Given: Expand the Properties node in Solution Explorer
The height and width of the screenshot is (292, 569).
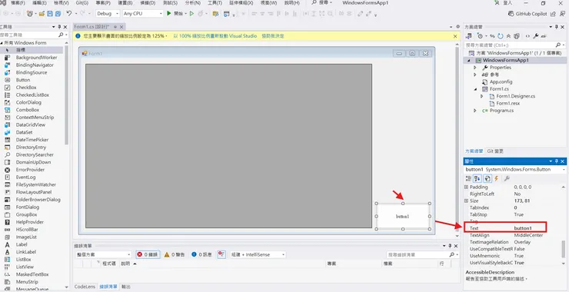Looking at the screenshot, I should (475, 68).
